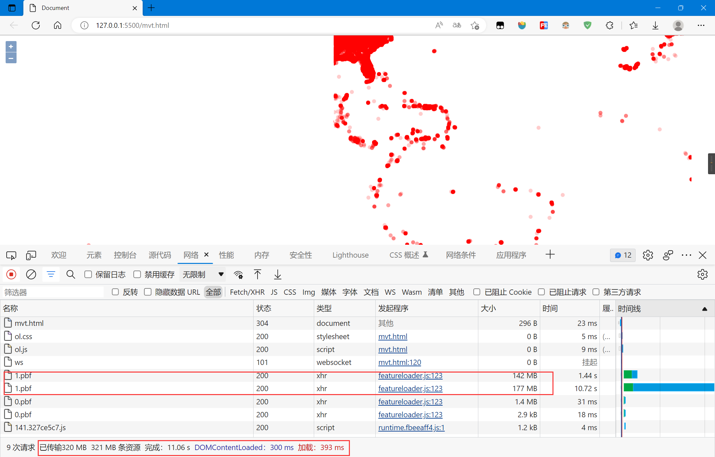This screenshot has width=715, height=457.
Task: Open mvt.html initiator link for ol.css
Action: [393, 336]
